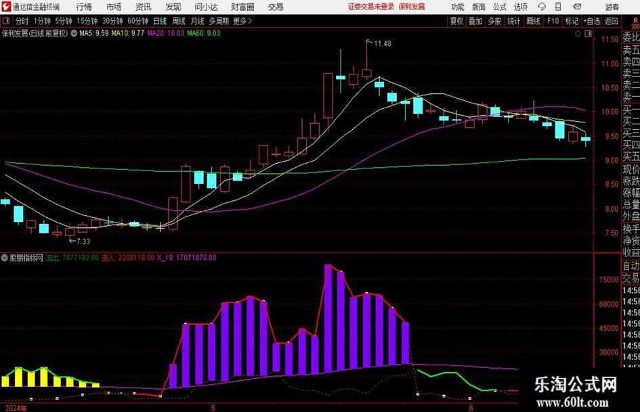This screenshot has height=412, width=640.
Task: Click the Tongdaxin logo icon
Action: coord(6,7)
